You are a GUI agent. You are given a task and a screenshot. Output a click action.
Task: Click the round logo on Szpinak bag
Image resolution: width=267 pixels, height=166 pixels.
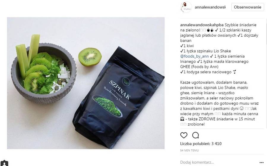[x=126, y=82]
